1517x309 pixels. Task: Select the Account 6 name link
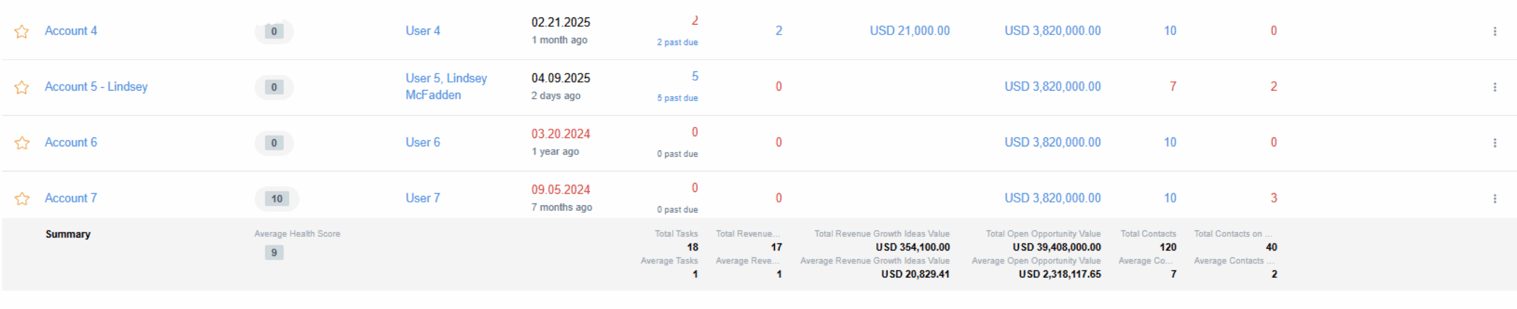71,142
